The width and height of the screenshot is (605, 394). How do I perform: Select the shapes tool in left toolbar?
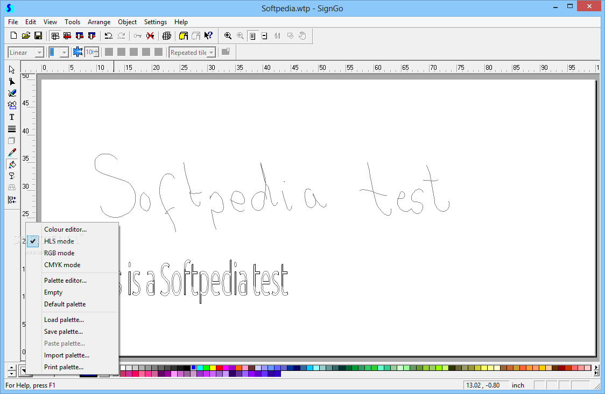pyautogui.click(x=12, y=105)
